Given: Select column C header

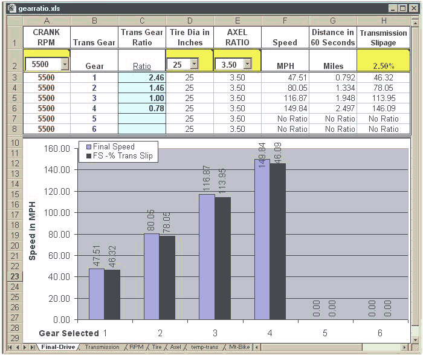Looking at the screenshot, I should point(142,21).
